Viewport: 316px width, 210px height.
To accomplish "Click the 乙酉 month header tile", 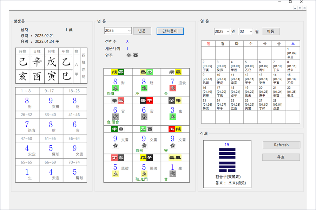I will coord(146,129).
